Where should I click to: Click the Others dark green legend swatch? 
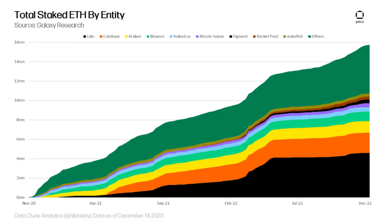[x=309, y=37]
